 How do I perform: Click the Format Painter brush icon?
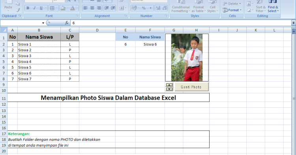pyautogui.click(x=18, y=10)
